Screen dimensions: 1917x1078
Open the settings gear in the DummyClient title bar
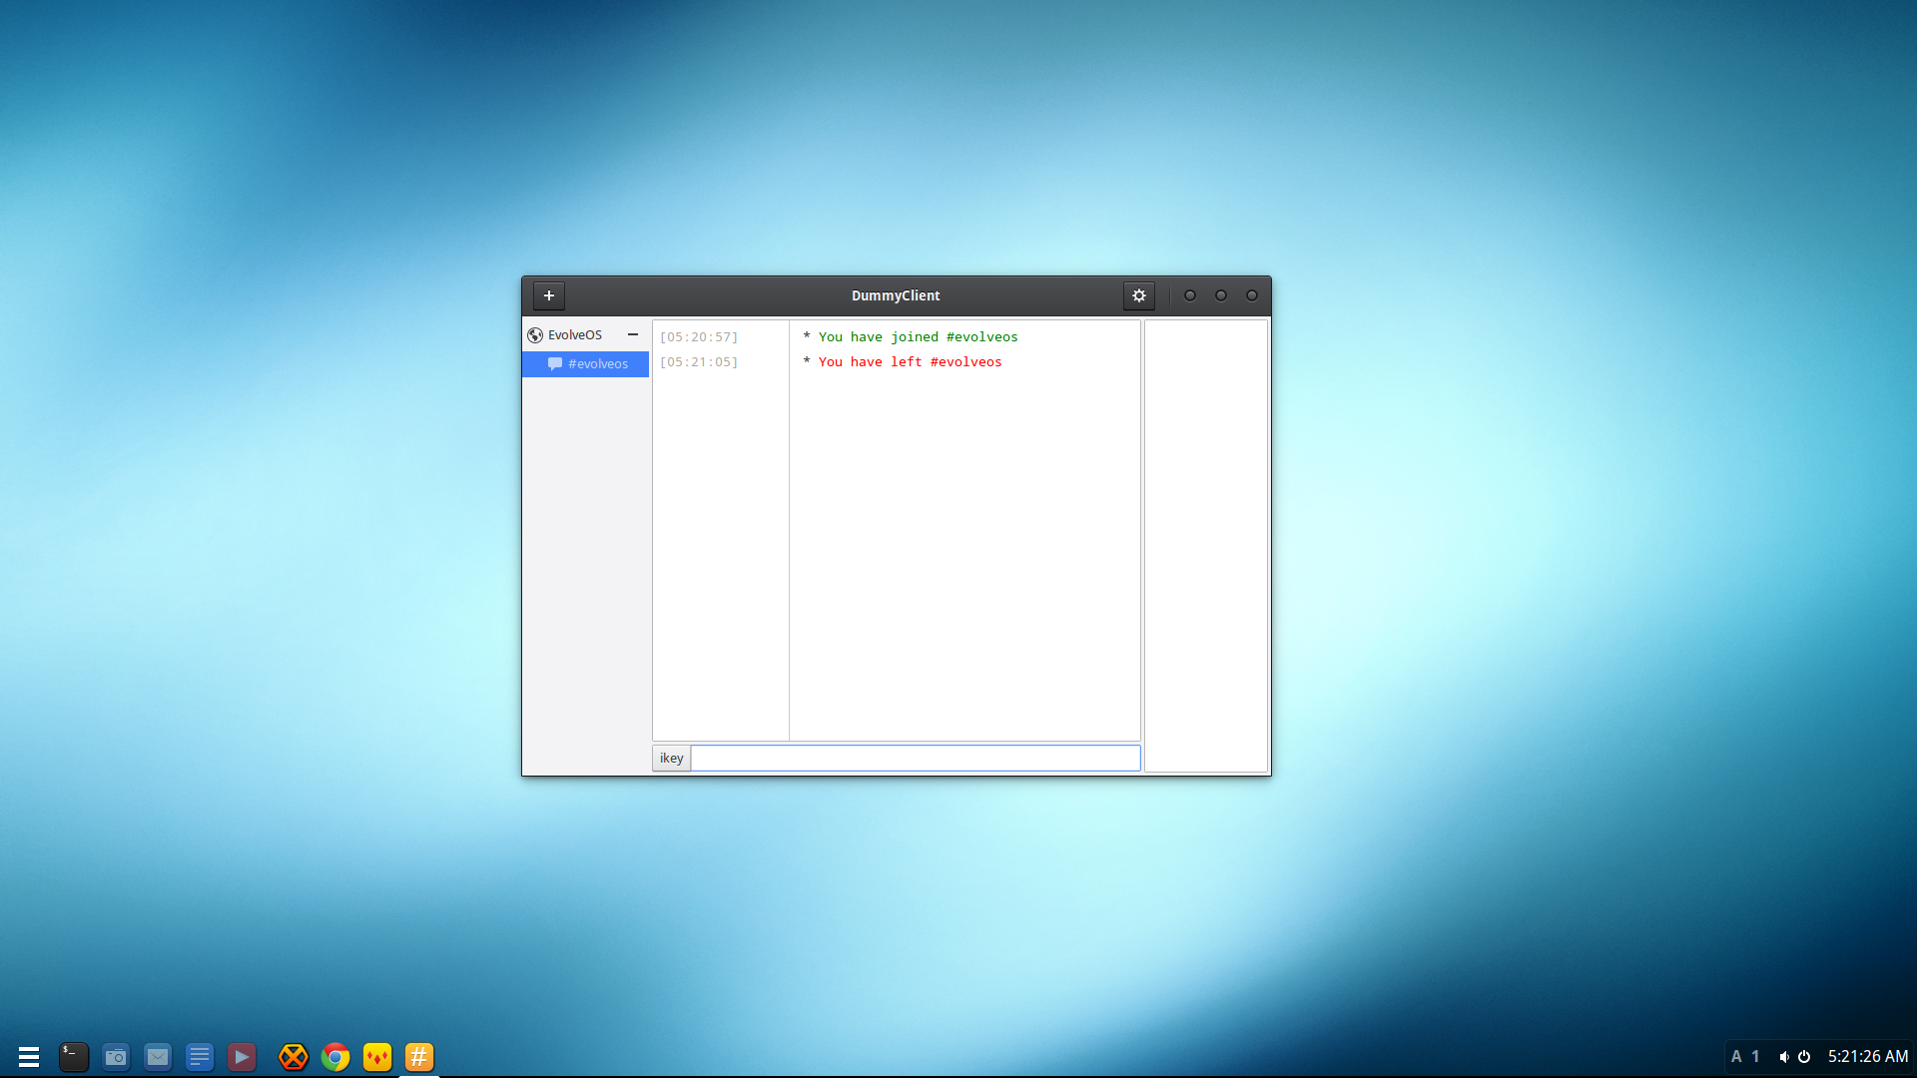(1139, 295)
